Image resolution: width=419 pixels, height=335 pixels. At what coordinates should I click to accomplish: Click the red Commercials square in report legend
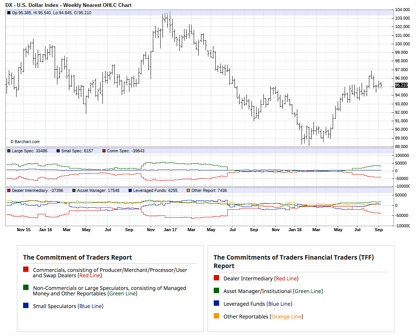tap(26, 269)
